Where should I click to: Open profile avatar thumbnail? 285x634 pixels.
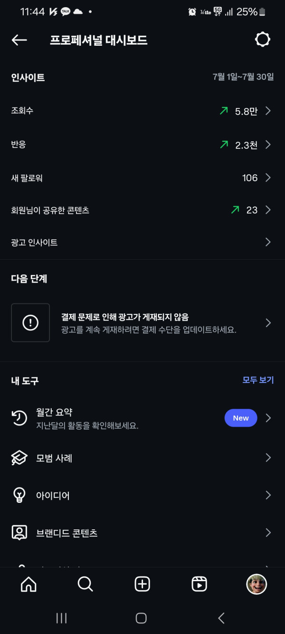click(256, 584)
